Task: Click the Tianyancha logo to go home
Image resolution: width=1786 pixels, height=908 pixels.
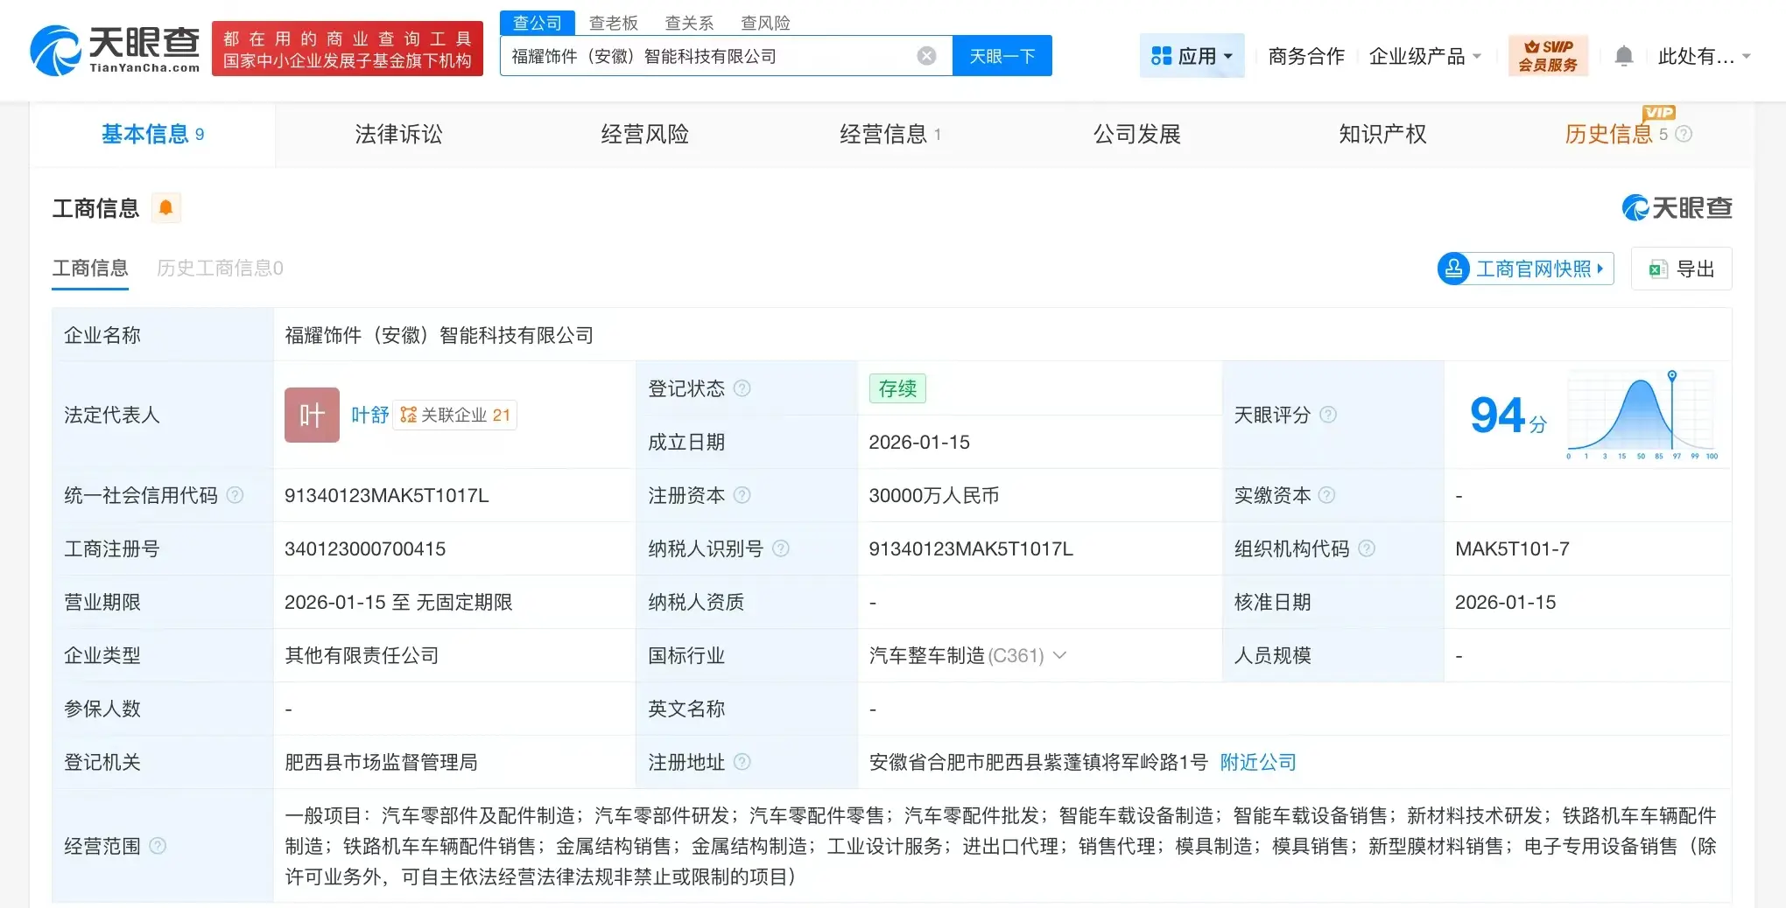Action: coord(114,48)
